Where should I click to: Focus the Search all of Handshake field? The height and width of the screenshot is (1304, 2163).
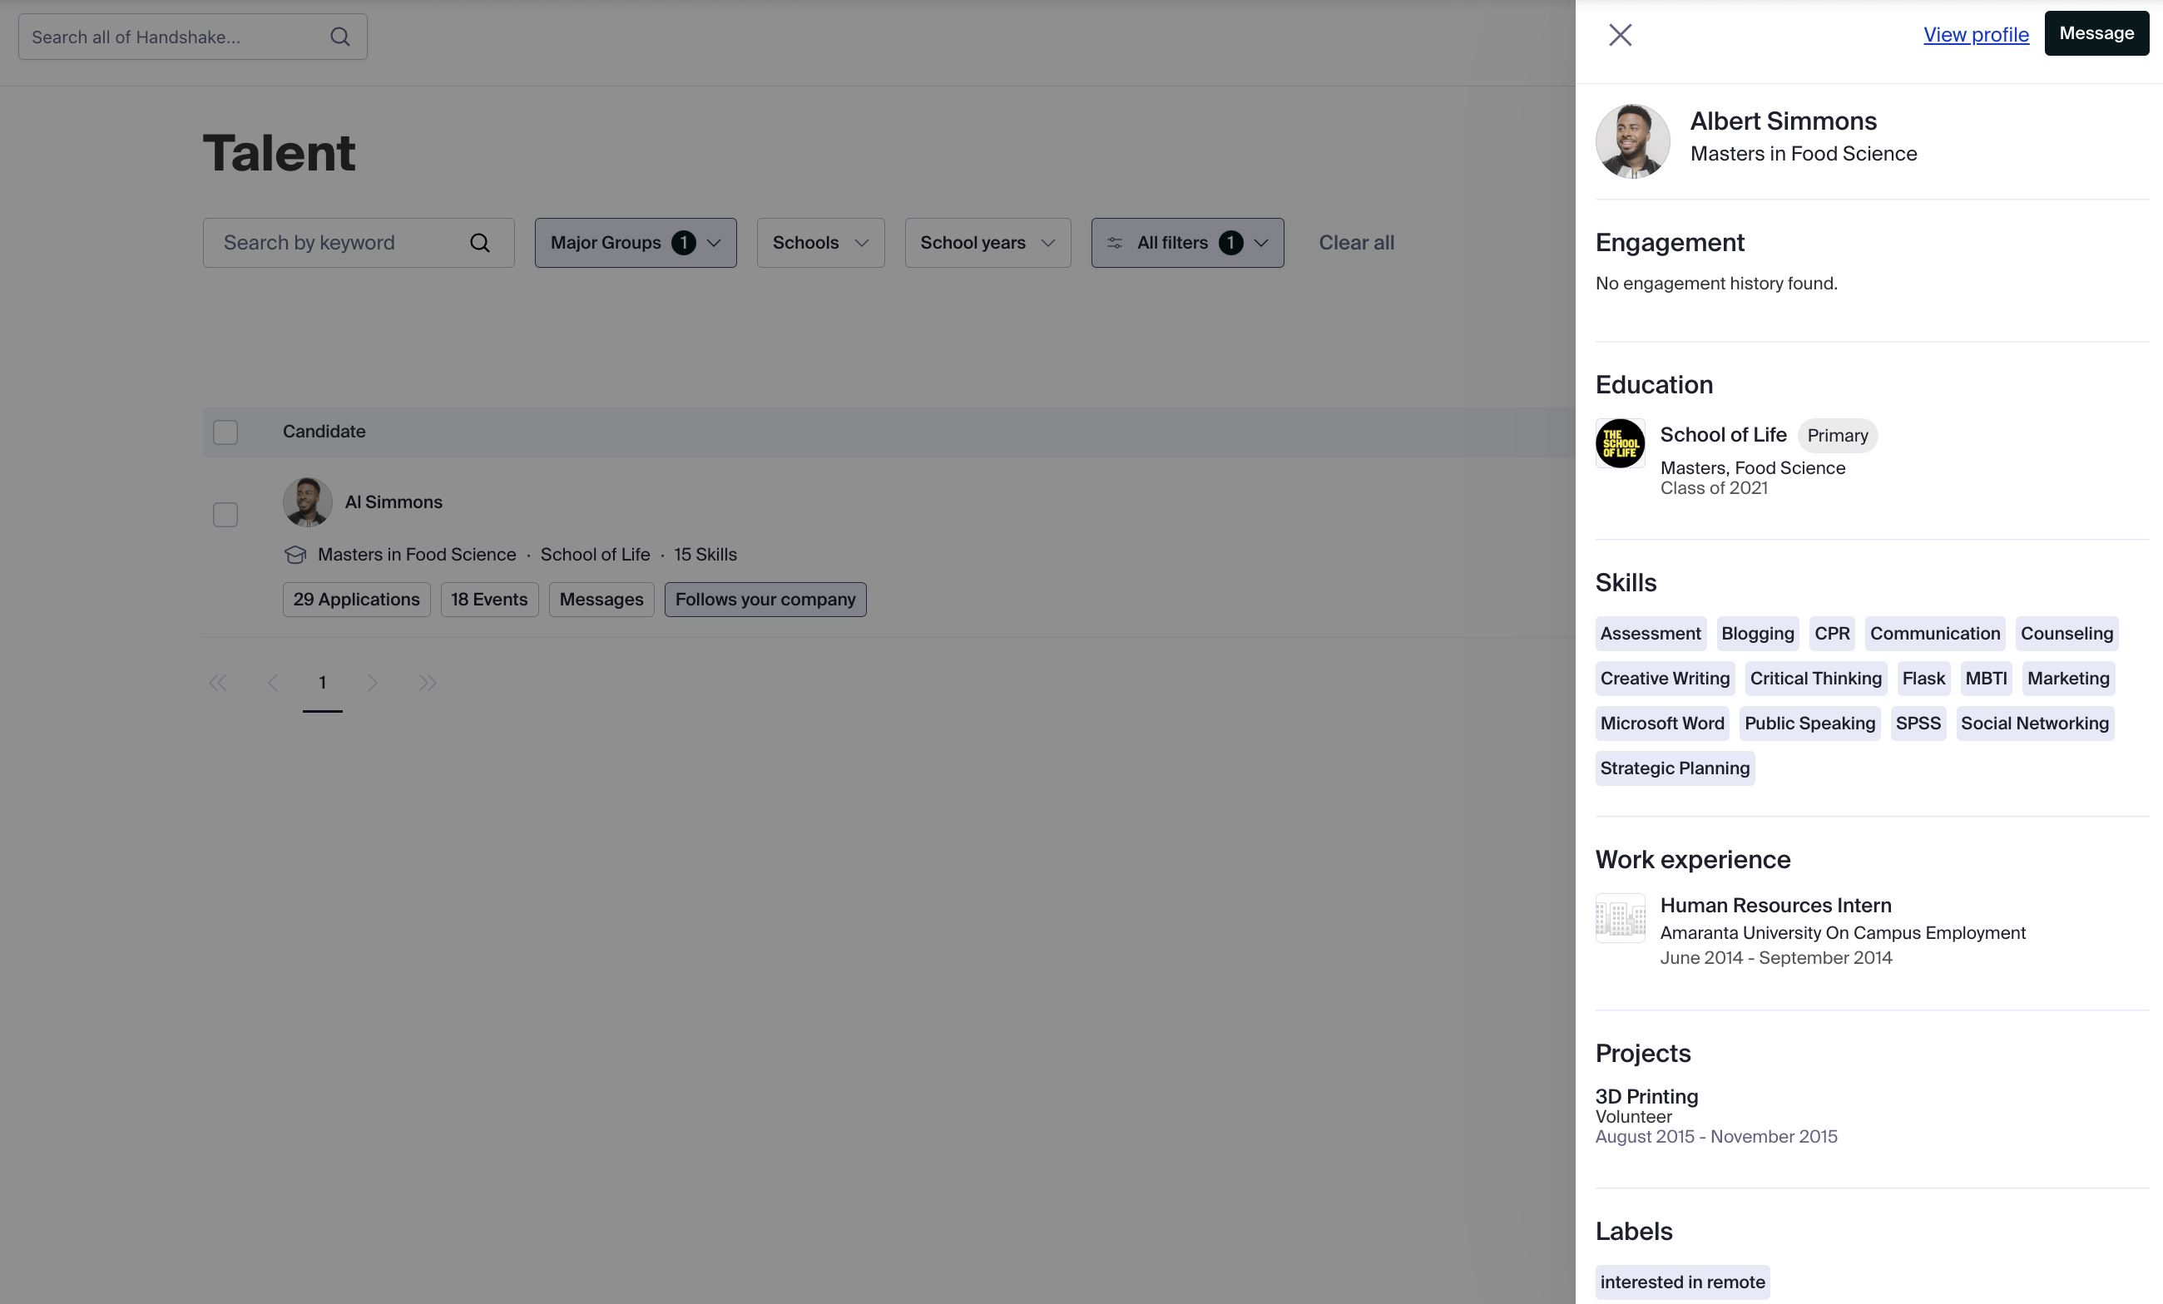192,37
